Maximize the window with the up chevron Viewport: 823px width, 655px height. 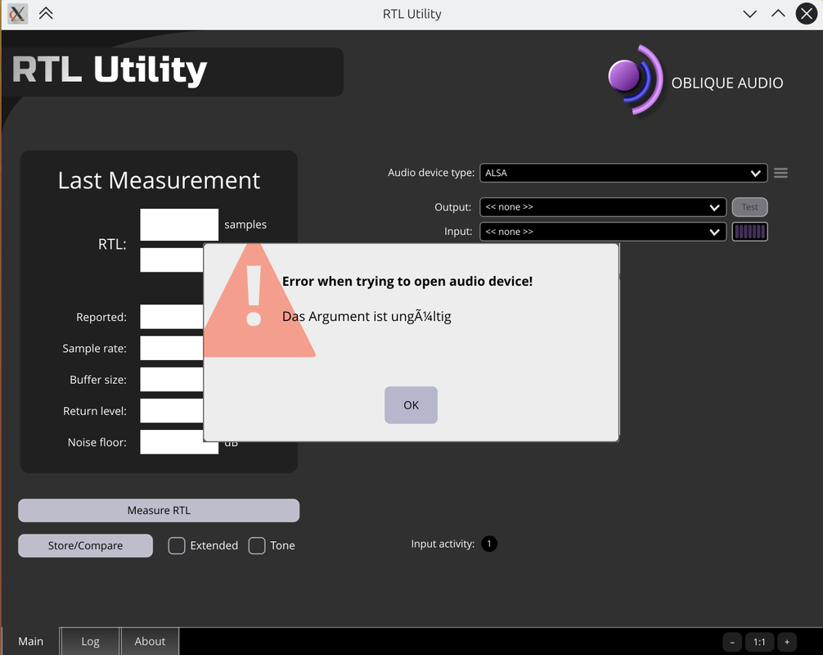coord(778,14)
